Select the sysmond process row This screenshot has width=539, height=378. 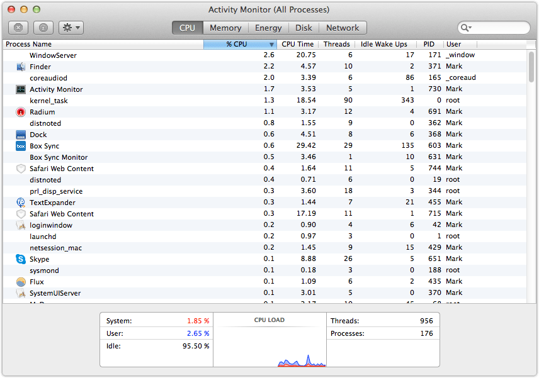click(x=264, y=270)
